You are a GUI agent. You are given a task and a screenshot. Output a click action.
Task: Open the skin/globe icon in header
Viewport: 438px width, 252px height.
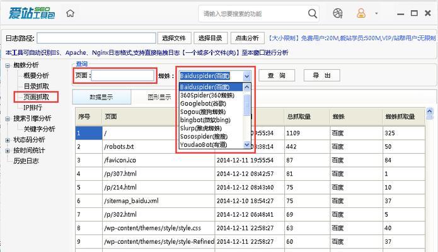coord(337,13)
